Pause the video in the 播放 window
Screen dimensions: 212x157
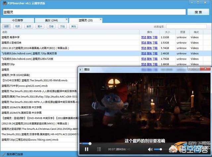coord(86,149)
